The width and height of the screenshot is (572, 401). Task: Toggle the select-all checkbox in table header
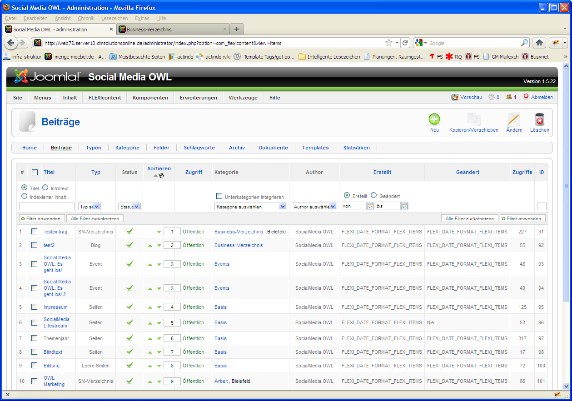point(35,172)
